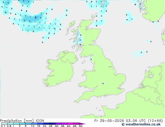Click the 0.5–1 mm legend color swatch
165x127 pixels.
[10, 124]
